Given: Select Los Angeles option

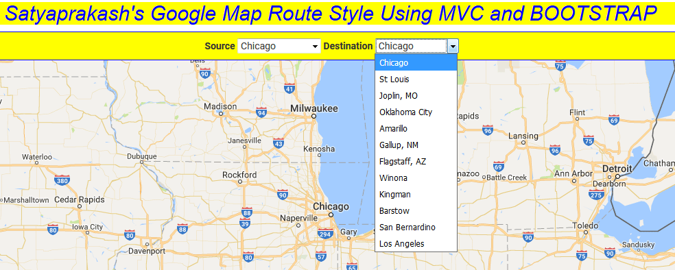Looking at the screenshot, I should 416,244.
